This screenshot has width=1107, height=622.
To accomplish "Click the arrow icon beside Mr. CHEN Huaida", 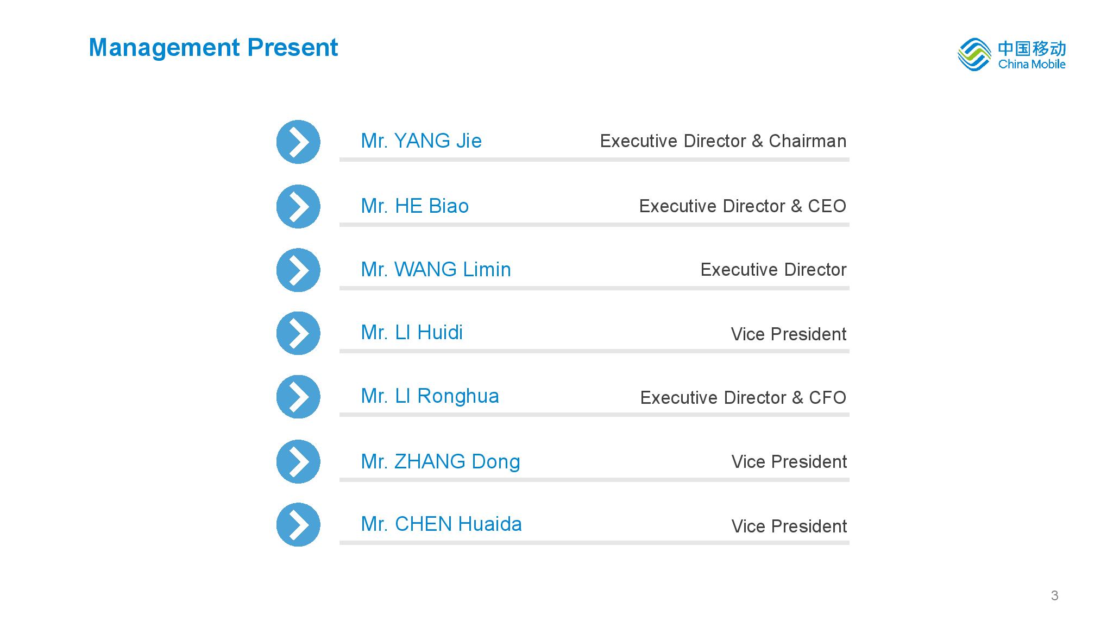I will pyautogui.click(x=298, y=525).
